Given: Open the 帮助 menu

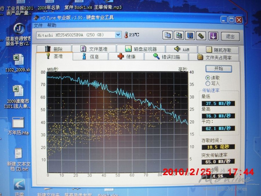Looking at the screenshot, I should point(52,25).
